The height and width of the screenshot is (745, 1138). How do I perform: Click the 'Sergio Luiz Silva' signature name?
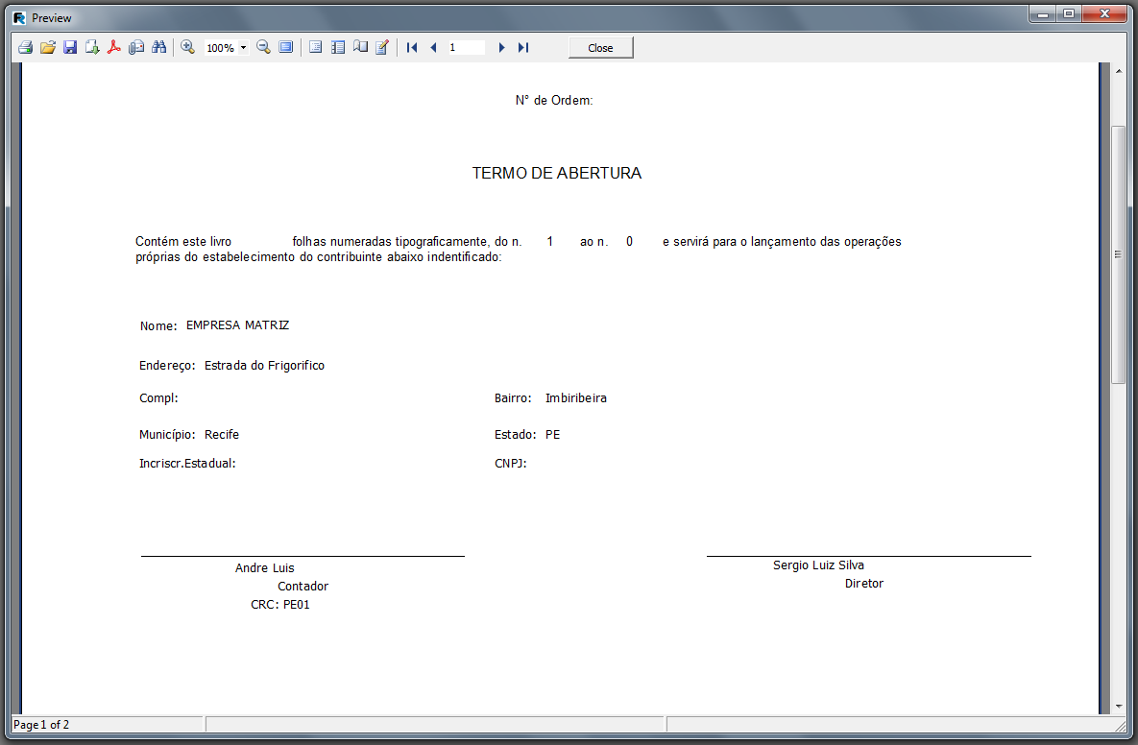pos(818,565)
